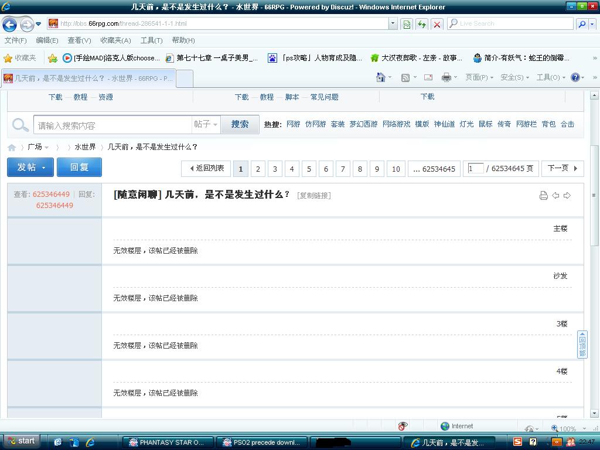The image size is (600, 450).
Task: Click the Read Mail icon
Action: click(428, 77)
